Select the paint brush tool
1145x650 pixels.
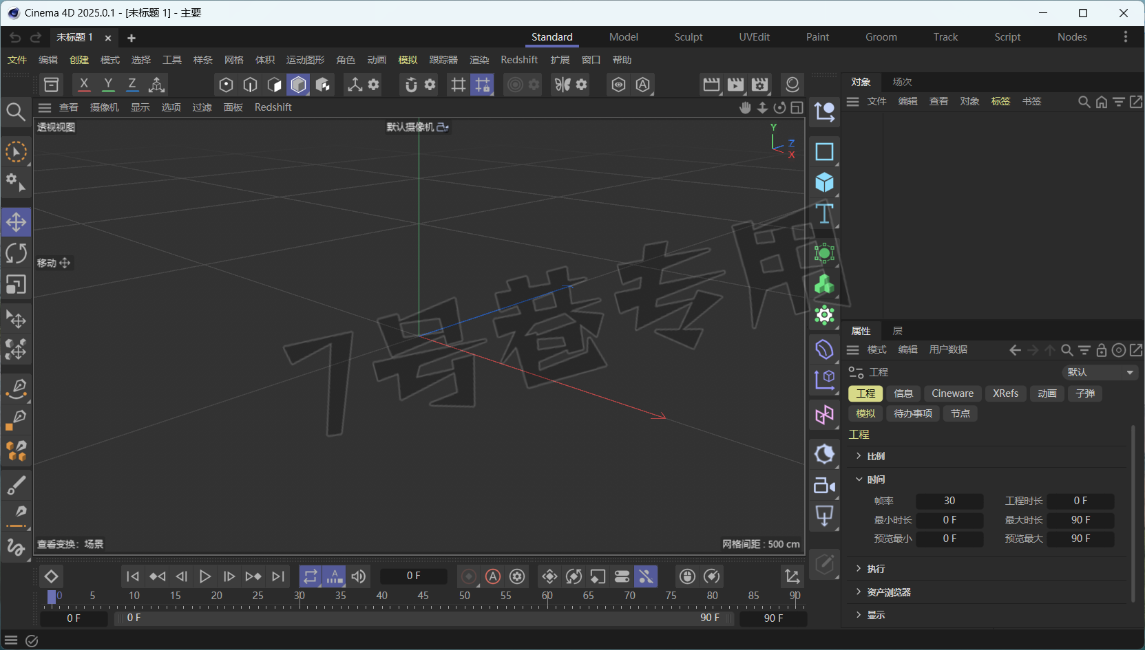tap(16, 486)
